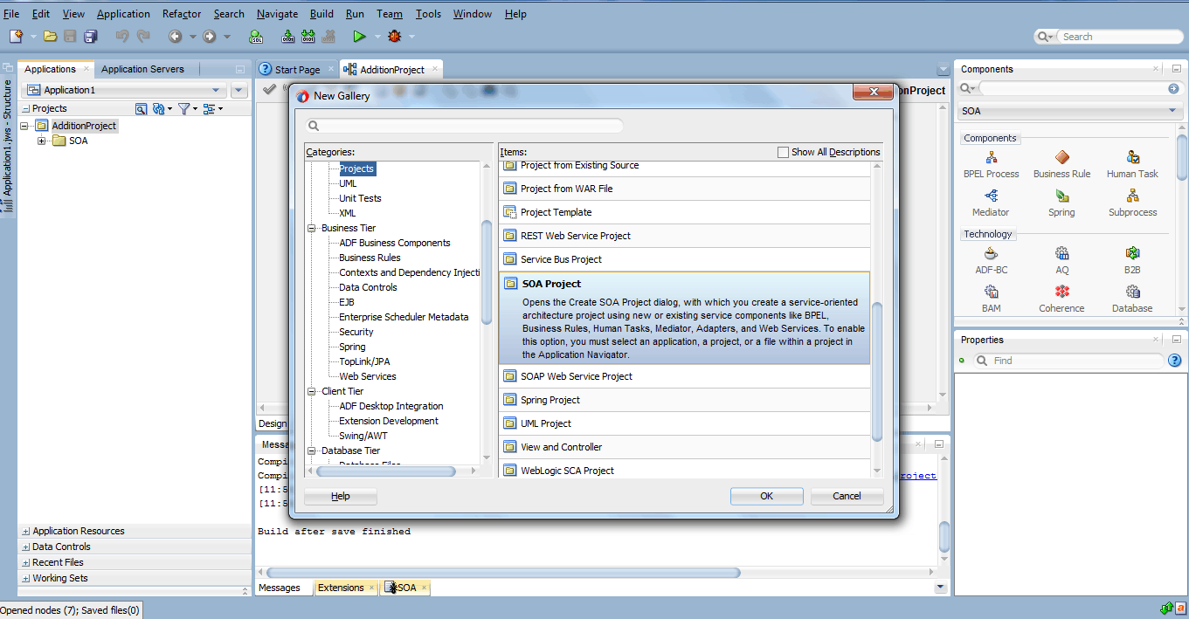Select the Mediator component

991,203
